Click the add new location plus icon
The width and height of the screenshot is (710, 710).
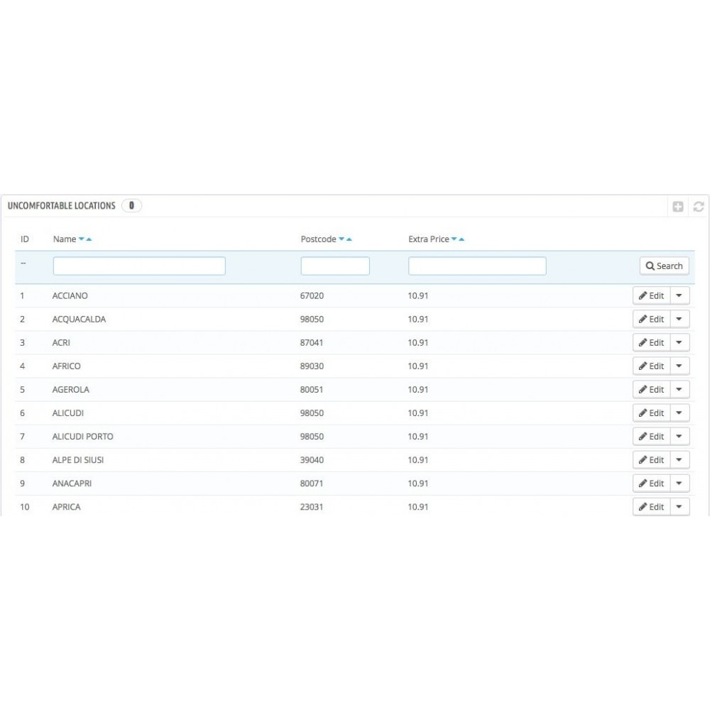(678, 207)
